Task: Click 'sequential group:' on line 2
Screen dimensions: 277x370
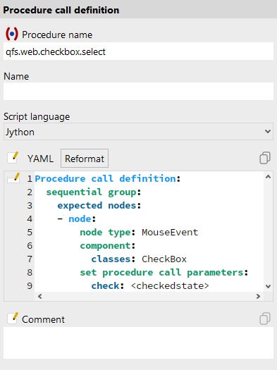Action: 94,192
